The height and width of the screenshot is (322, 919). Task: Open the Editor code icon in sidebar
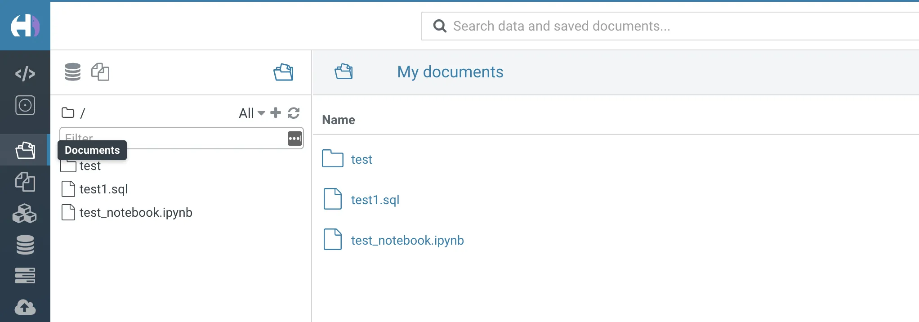[25, 73]
